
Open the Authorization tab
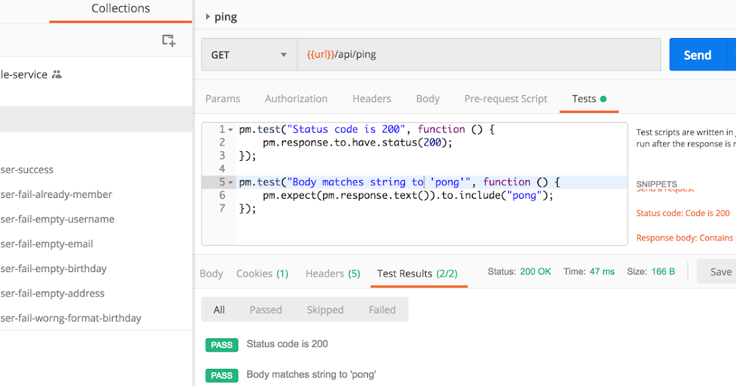296,99
